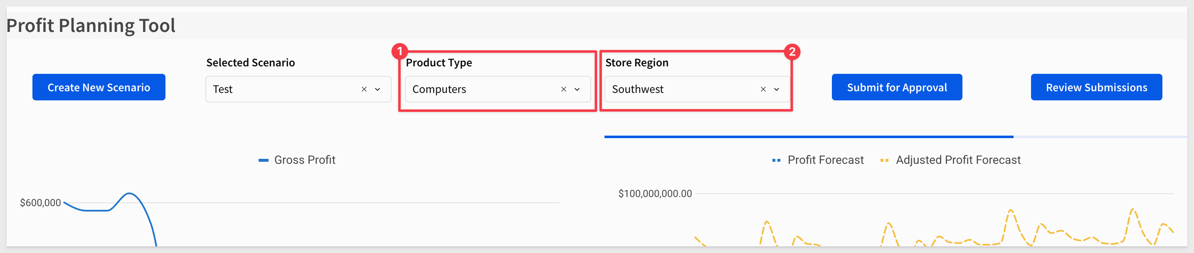Click the Gross Profit legend marker
The image size is (1194, 253).
(x=263, y=160)
